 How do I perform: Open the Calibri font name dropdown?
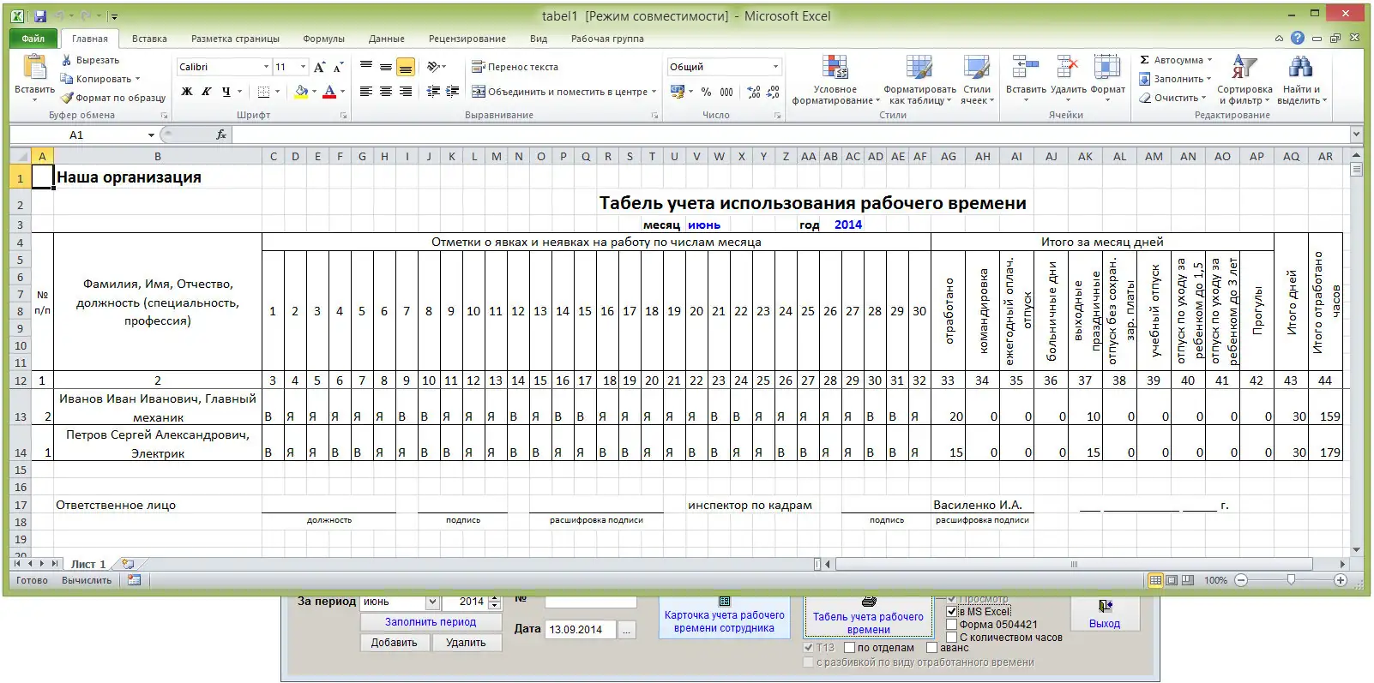[266, 67]
